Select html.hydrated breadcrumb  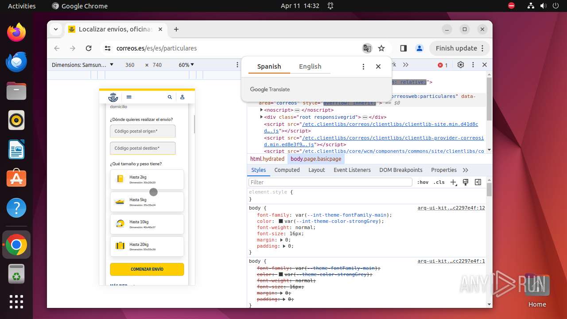(x=267, y=159)
